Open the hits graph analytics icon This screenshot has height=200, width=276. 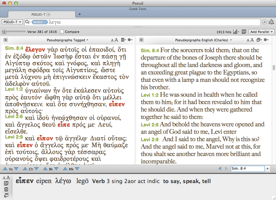pyautogui.click(x=236, y=32)
